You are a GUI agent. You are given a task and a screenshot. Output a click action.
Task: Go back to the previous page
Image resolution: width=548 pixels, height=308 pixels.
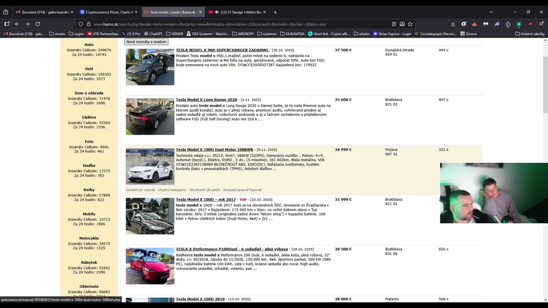pyautogui.click(x=17, y=24)
